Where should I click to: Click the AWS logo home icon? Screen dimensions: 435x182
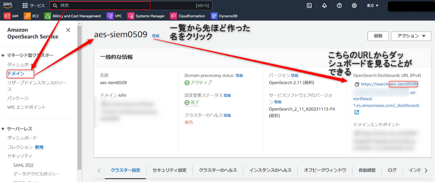coord(8,5)
